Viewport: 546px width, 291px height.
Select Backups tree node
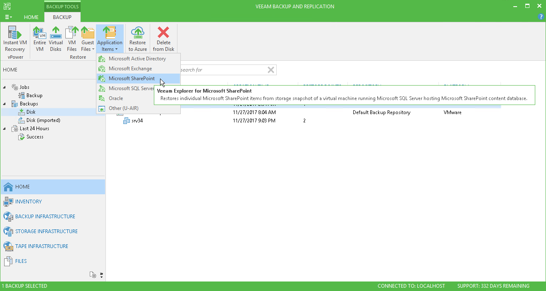coord(29,104)
